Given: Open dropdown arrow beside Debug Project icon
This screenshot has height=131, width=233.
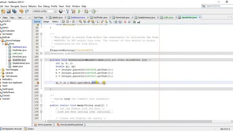Looking at the screenshot, I should (x=90, y=11).
